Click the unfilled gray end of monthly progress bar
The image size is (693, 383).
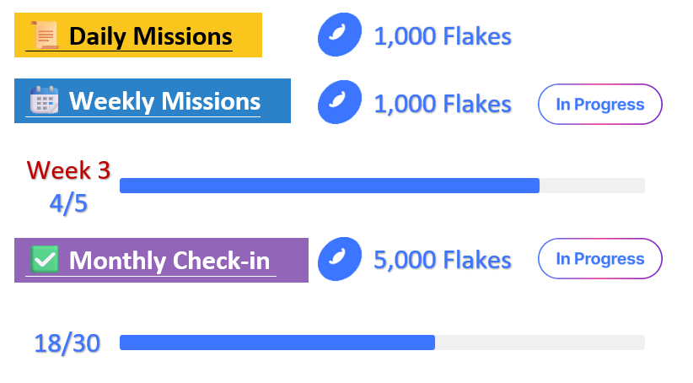pyautogui.click(x=540, y=342)
